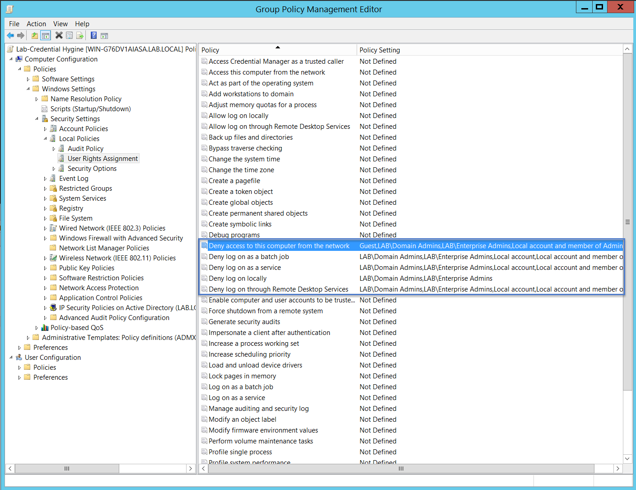Select Deny log on locally policy
This screenshot has width=636, height=490.
238,278
